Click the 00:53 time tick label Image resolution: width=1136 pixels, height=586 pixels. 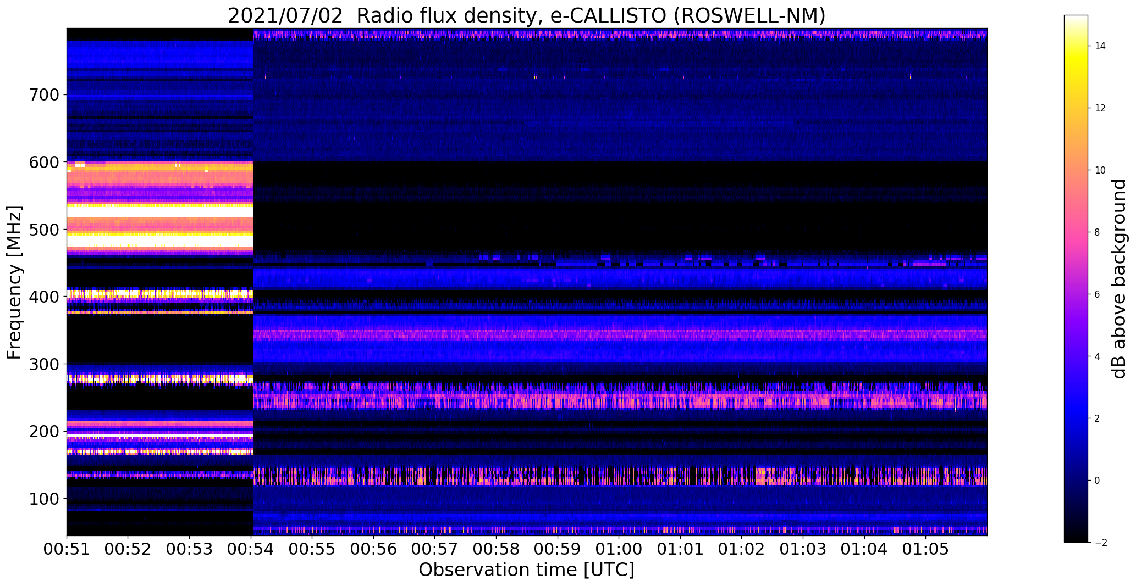coord(189,548)
